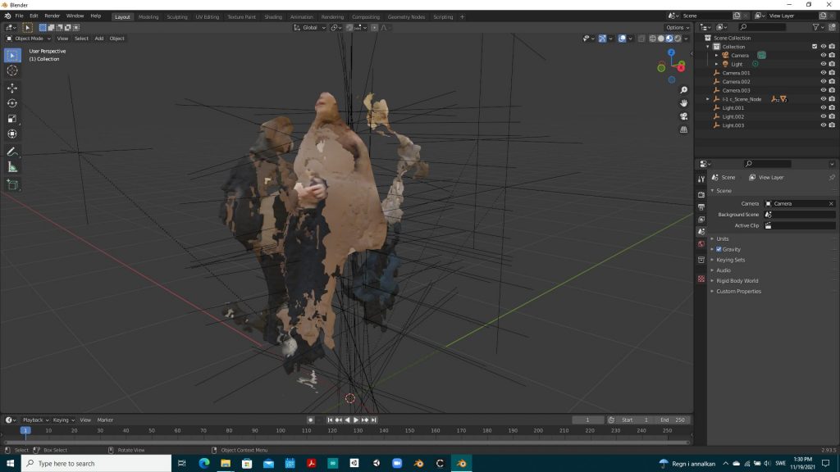Viewport: 840px width, 472px height.
Task: Click frame 100 on the timeline ruler
Action: point(281,430)
